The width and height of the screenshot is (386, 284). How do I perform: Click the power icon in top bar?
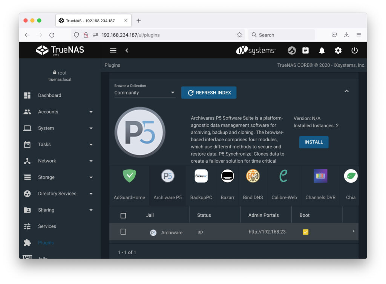(354, 50)
